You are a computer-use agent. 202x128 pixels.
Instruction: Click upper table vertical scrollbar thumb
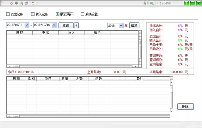click(140, 43)
